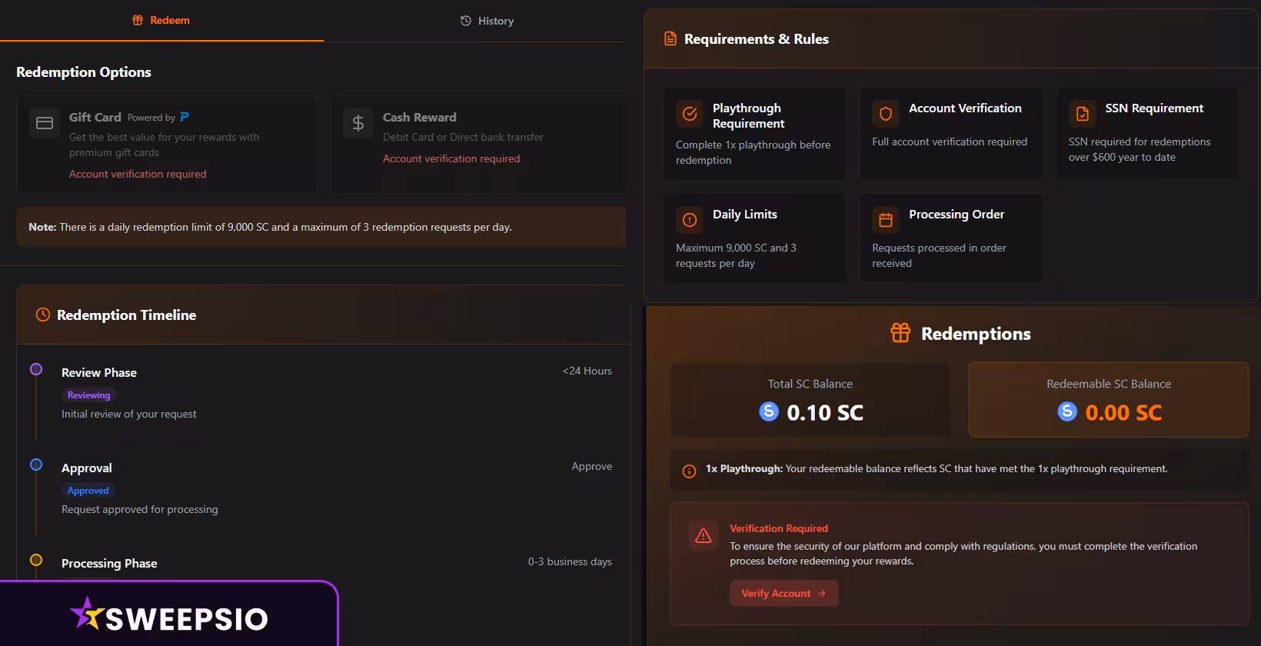The width and height of the screenshot is (1261, 646).
Task: Click 'Debit Card or Direct bank transfer' text
Action: pos(463,137)
